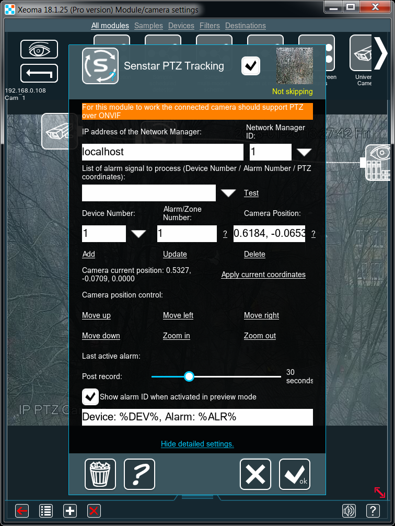
Task: Click the Alarm/Zone Number input field
Action: [x=187, y=234]
